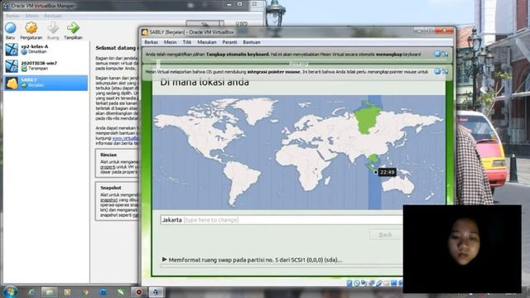Open the Windows Start menu
The image size is (530, 298).
10,291
